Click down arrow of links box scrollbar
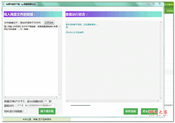The width and height of the screenshot is (175, 123). (x=60, y=95)
